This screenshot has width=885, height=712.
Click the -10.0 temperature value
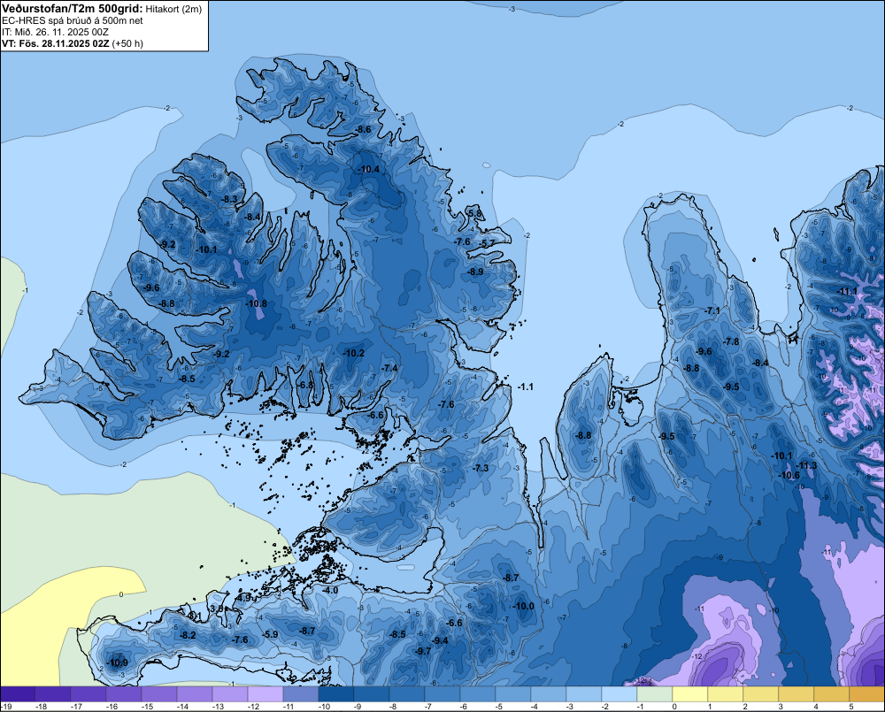tap(523, 606)
